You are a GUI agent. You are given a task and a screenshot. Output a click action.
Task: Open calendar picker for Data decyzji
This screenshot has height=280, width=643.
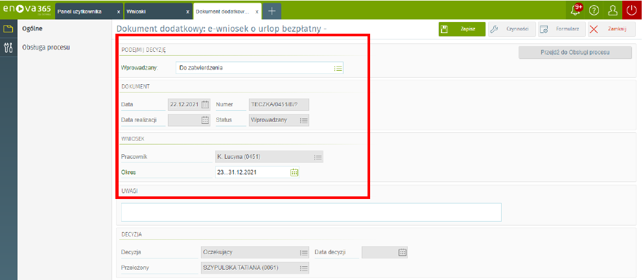[x=402, y=252]
